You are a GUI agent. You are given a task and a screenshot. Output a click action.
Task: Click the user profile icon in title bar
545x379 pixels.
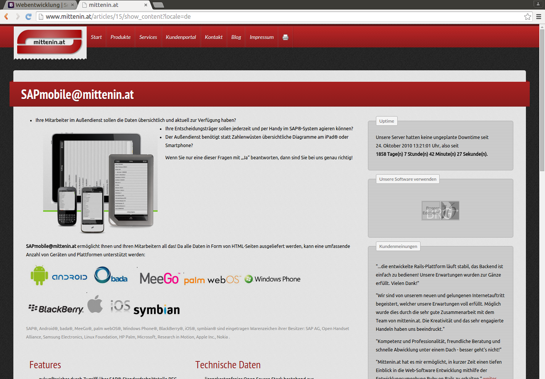point(538,4)
